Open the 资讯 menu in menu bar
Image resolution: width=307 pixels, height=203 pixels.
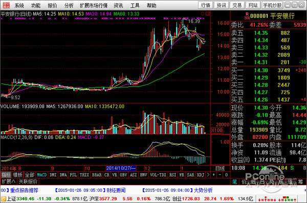(x=118, y=6)
